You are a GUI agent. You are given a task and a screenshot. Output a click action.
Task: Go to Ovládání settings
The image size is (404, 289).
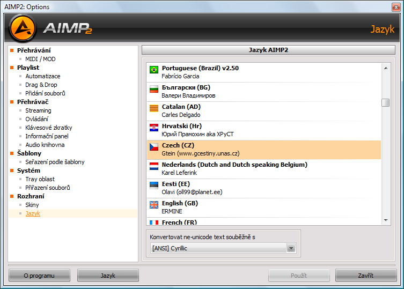click(36, 119)
